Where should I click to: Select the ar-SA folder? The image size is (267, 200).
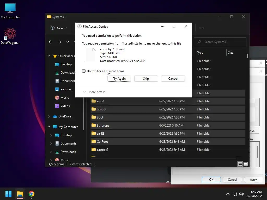(168, 101)
